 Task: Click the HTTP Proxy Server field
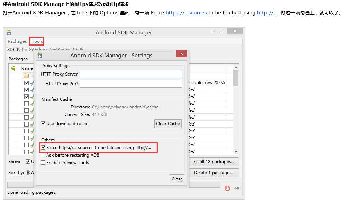pos(131,74)
